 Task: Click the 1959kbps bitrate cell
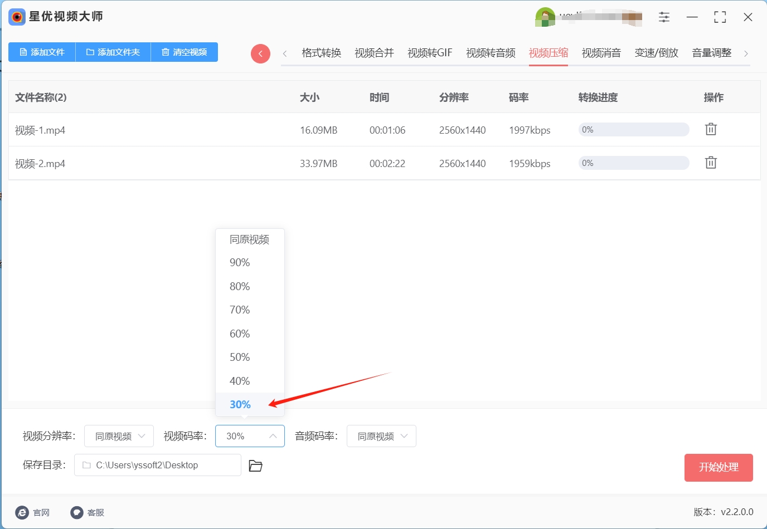pyautogui.click(x=530, y=164)
